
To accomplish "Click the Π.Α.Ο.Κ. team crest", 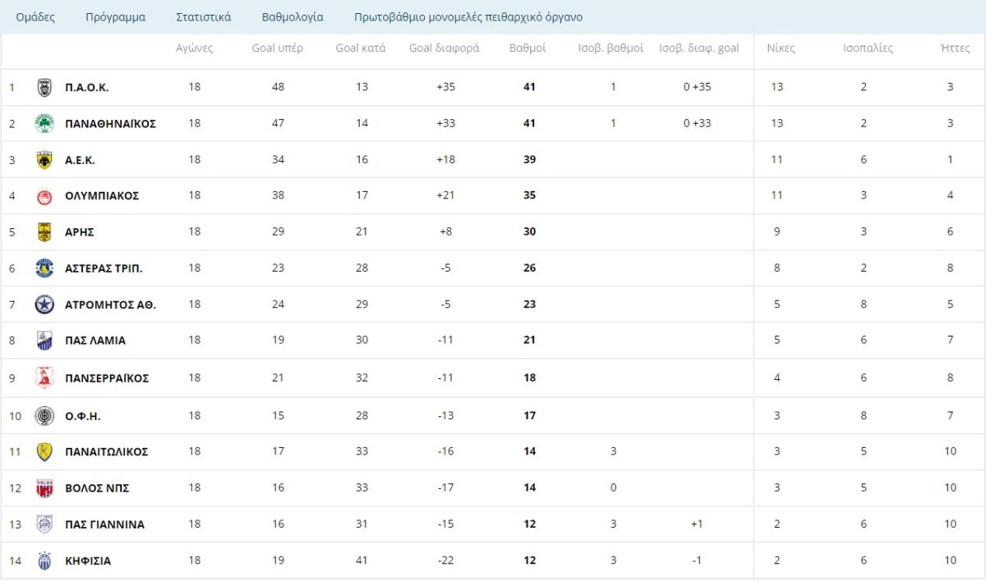I will pyautogui.click(x=44, y=87).
